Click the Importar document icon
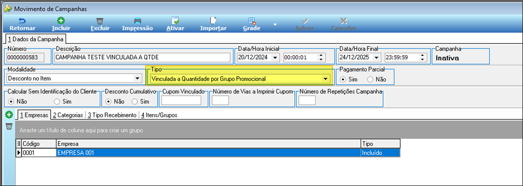The width and height of the screenshot is (523, 186). pyautogui.click(x=213, y=20)
